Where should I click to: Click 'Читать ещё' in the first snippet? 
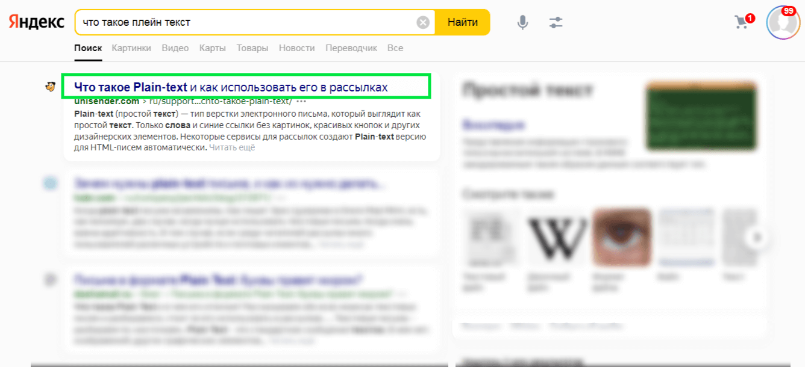[x=232, y=147]
